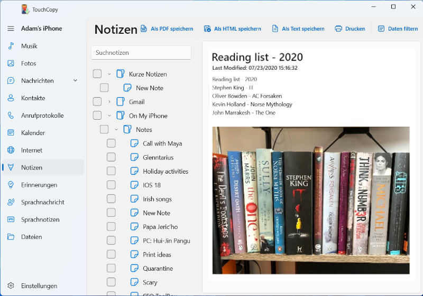Image resolution: width=423 pixels, height=296 pixels.
Task: Click the Gmail notes folder icon
Action: click(121, 102)
